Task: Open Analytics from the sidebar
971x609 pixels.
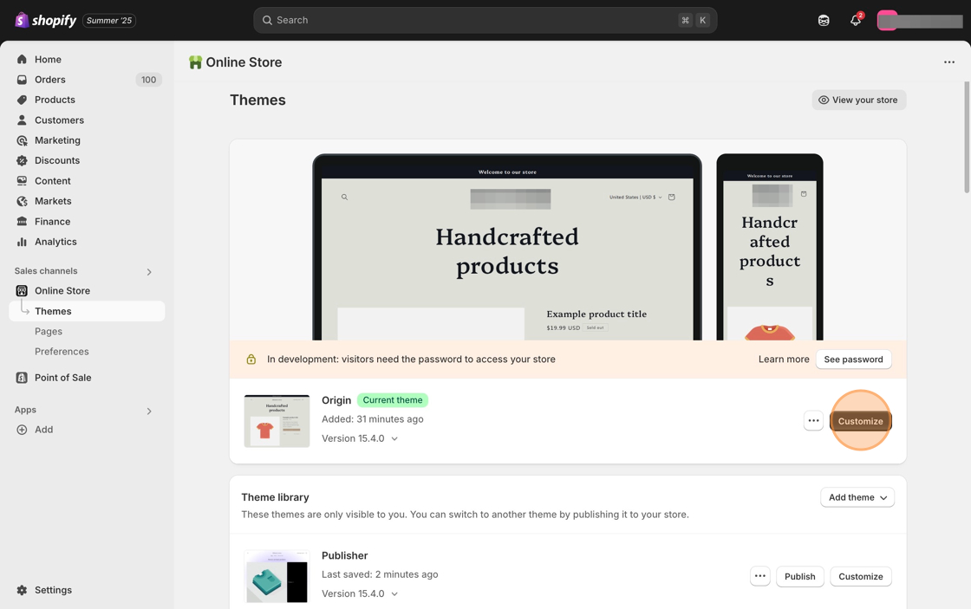Action: coord(55,242)
